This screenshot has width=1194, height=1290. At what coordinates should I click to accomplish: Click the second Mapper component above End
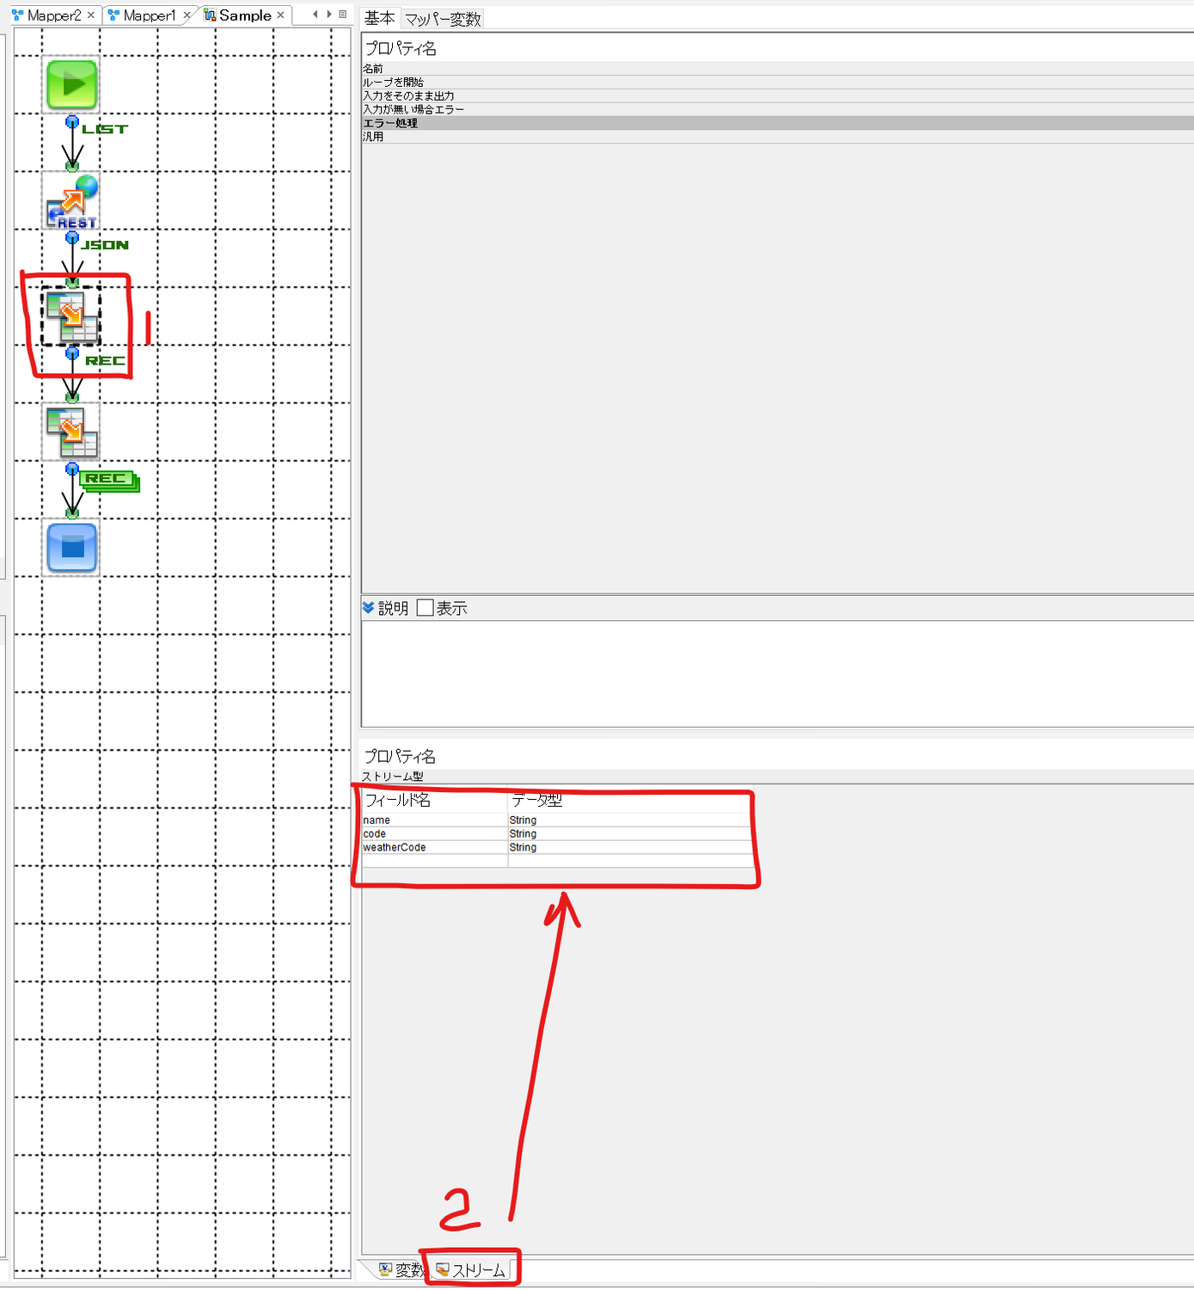71,432
